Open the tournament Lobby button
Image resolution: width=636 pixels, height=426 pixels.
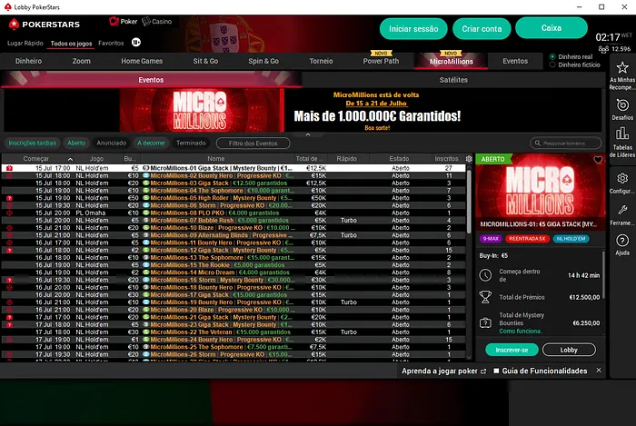pos(569,350)
